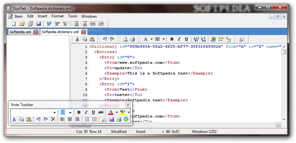Click the move item right arrow icon
The width and height of the screenshot is (296, 143).
point(101,24)
